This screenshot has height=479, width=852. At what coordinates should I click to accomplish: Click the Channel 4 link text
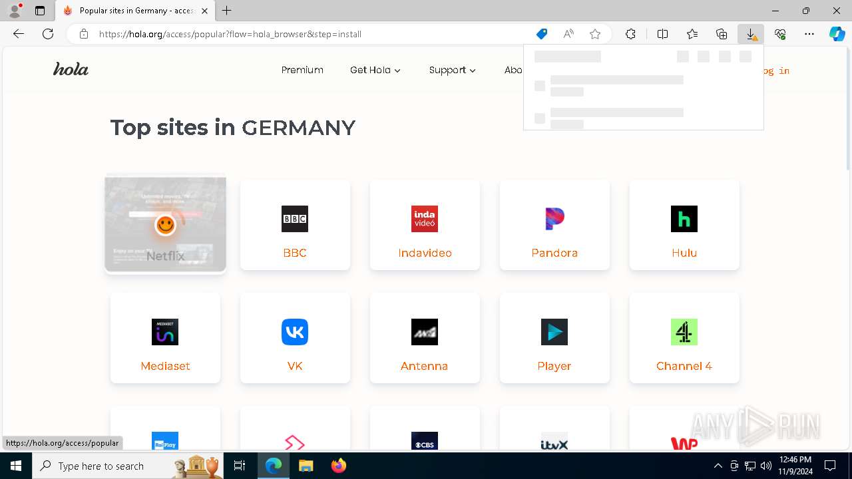684,366
